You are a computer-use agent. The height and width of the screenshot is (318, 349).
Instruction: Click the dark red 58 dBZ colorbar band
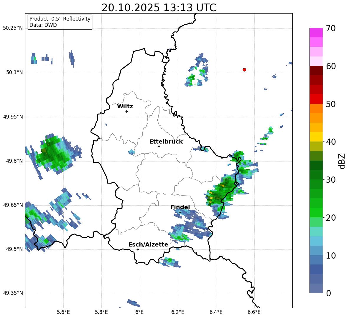(316, 71)
